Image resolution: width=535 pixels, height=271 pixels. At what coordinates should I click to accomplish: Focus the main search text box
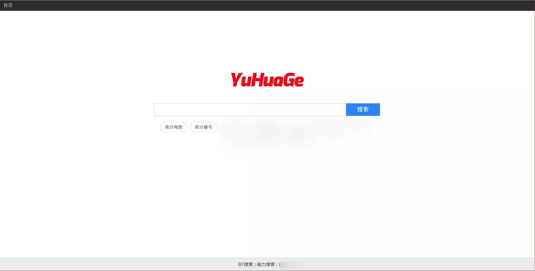(x=250, y=110)
